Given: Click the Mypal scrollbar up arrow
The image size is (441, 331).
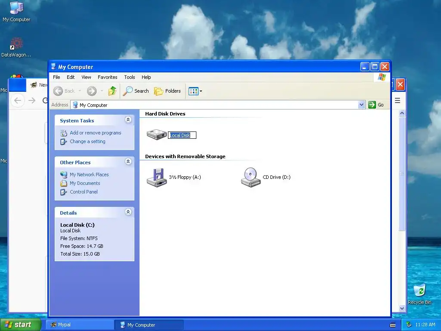Looking at the screenshot, I should tap(402, 113).
